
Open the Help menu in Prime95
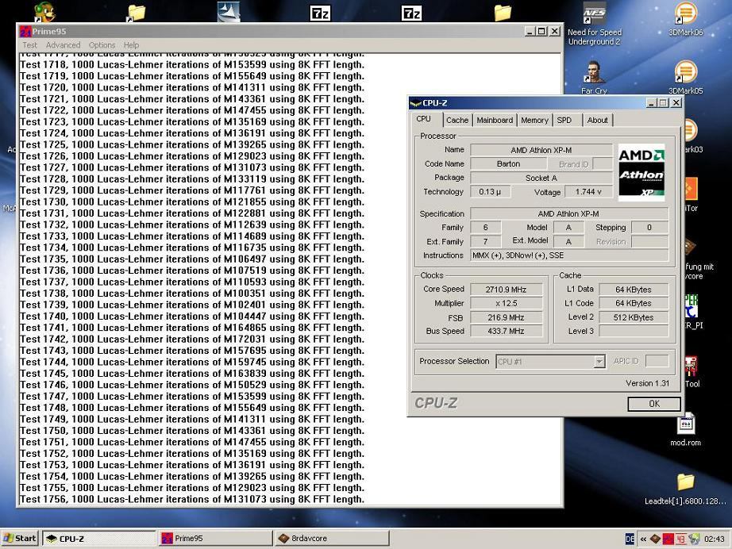click(x=131, y=45)
